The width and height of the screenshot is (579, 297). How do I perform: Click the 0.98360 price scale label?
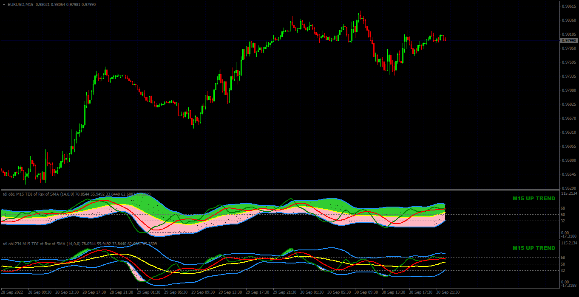pos(569,20)
